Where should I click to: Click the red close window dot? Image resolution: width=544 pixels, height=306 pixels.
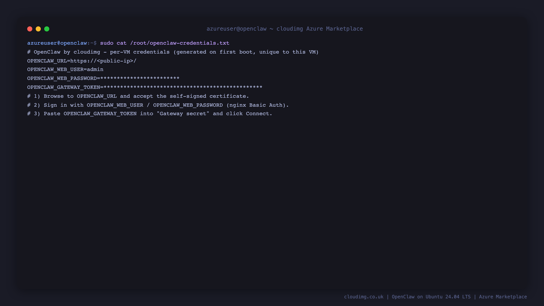[x=30, y=29]
